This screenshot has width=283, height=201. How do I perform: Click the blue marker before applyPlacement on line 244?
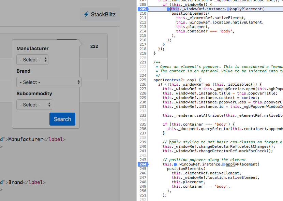click(224, 164)
